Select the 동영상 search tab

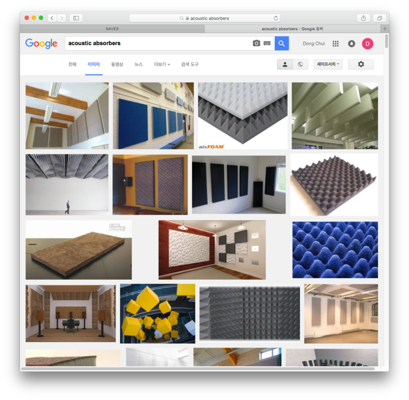117,65
